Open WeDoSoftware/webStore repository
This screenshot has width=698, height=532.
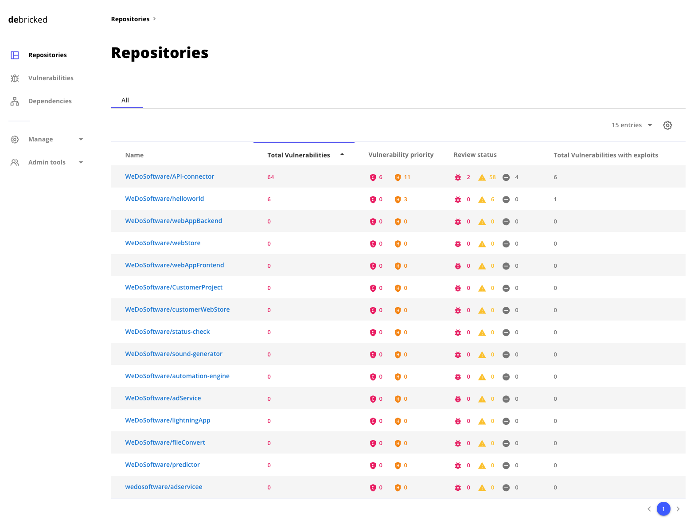[163, 243]
